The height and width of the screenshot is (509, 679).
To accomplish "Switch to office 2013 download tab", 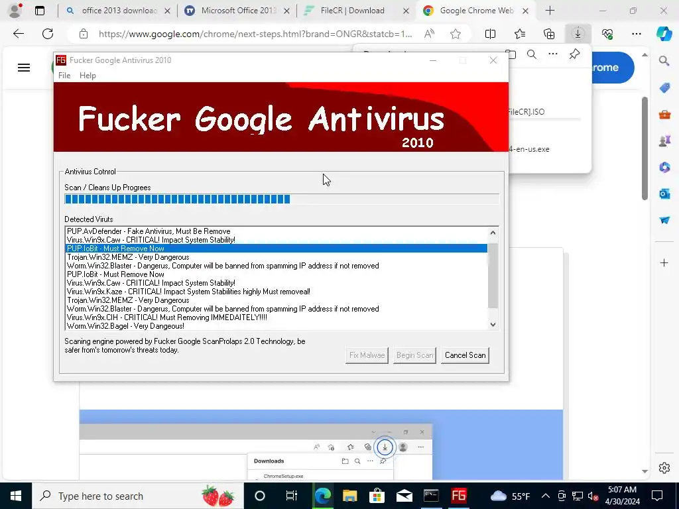I will pos(118,11).
